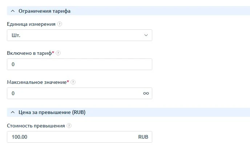Click the Максимальное значение label text
The width and height of the screenshot is (250, 151).
tap(36, 82)
